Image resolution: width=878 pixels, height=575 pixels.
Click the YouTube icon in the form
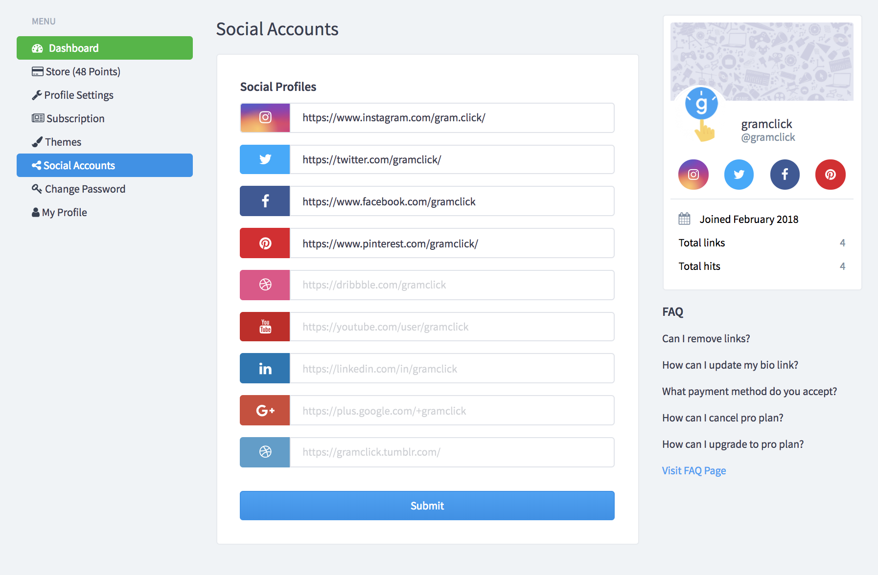265,327
